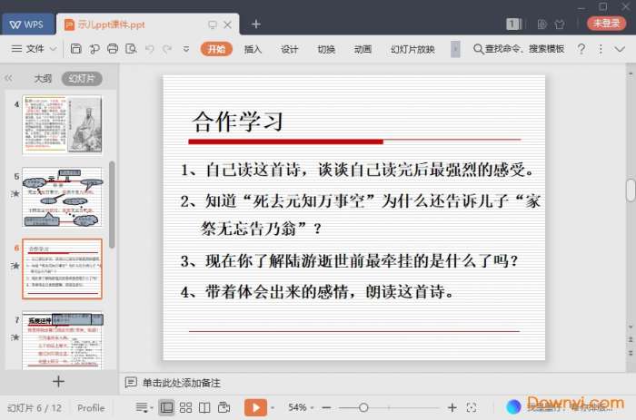
Task: Start slideshow with orange play button
Action: tap(255, 407)
